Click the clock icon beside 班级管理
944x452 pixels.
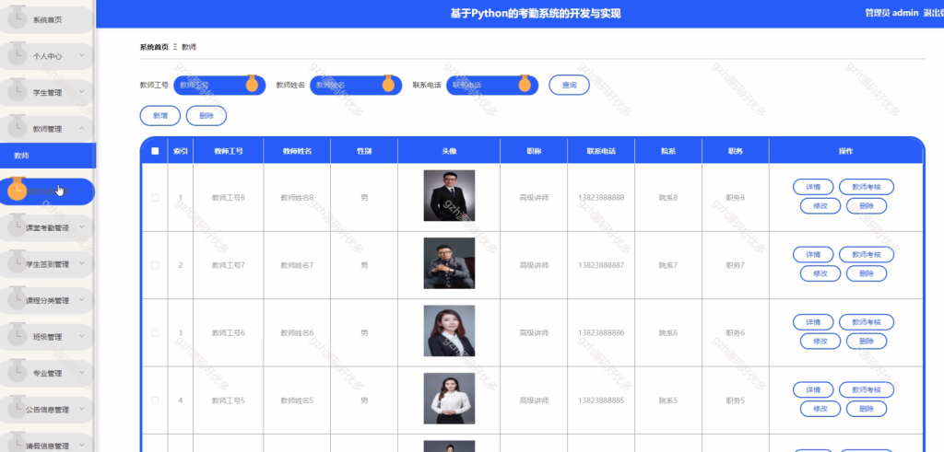(18, 335)
